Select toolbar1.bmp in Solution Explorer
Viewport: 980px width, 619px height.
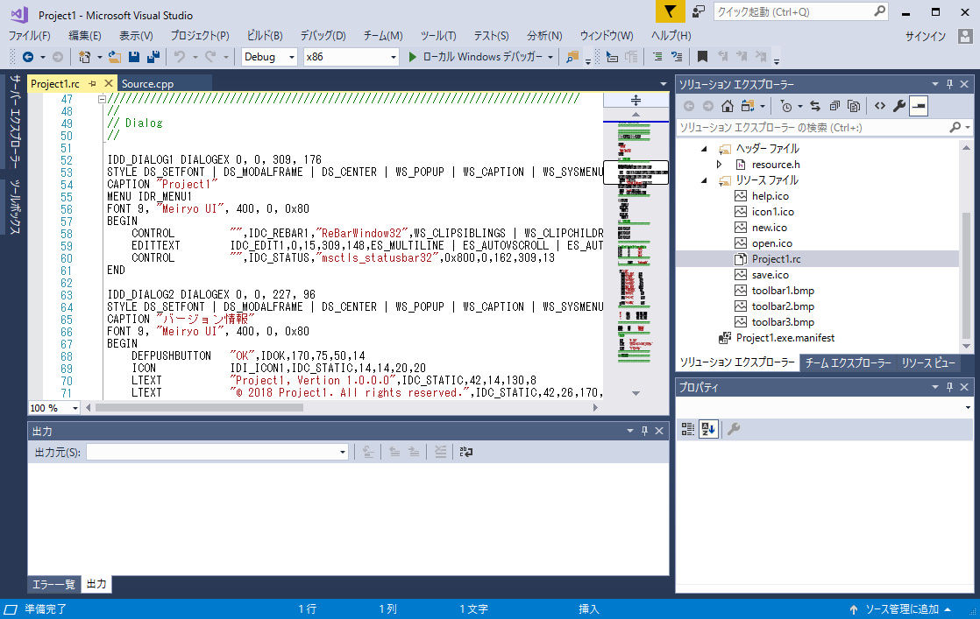783,291
